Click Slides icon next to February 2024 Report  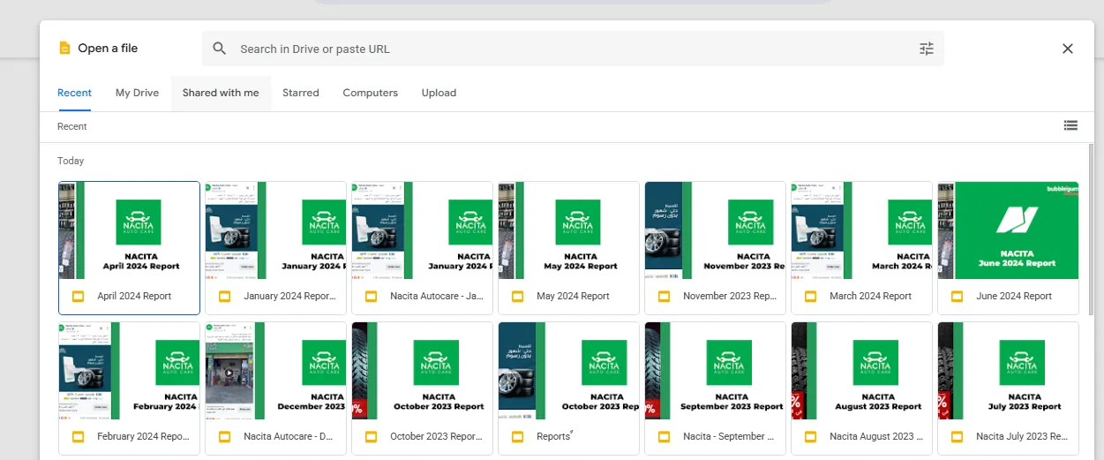coord(77,436)
